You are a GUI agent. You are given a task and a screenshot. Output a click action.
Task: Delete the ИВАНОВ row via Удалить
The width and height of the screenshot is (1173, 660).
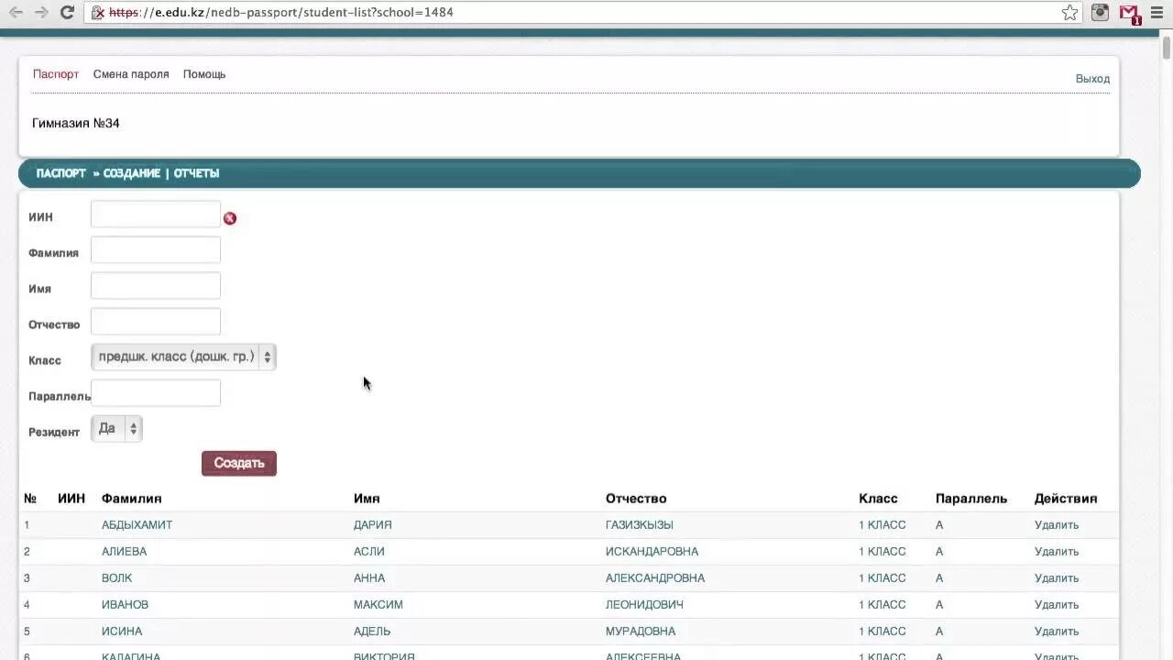click(x=1057, y=605)
